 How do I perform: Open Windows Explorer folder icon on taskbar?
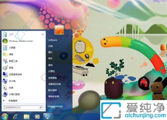point(26,117)
